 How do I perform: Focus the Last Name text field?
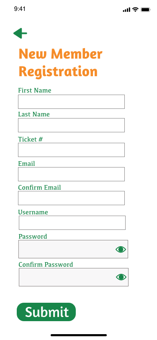click(71, 125)
